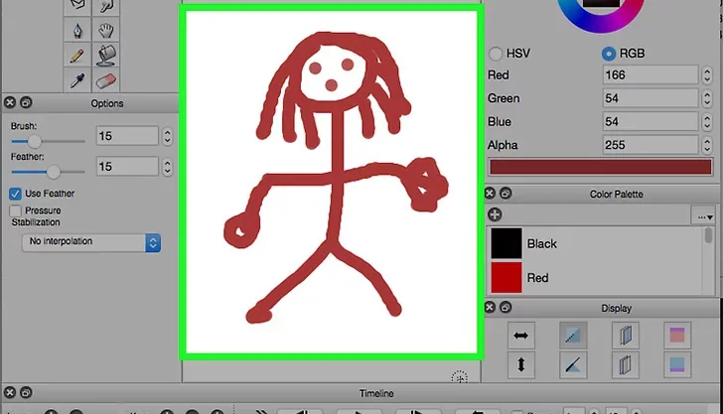Choose the Black swatch in the palette
Screen dimensions: 723x414
point(506,243)
